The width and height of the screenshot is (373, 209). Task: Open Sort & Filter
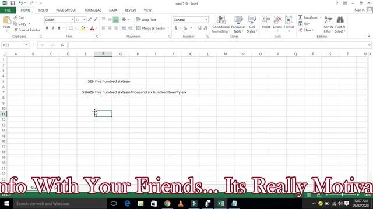[x=328, y=24]
